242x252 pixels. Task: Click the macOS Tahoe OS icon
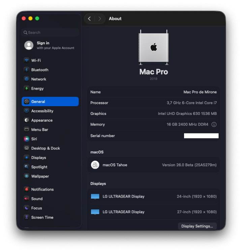pos(95,165)
